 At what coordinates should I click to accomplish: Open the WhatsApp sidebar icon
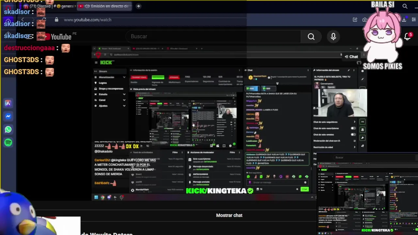pyautogui.click(x=8, y=130)
